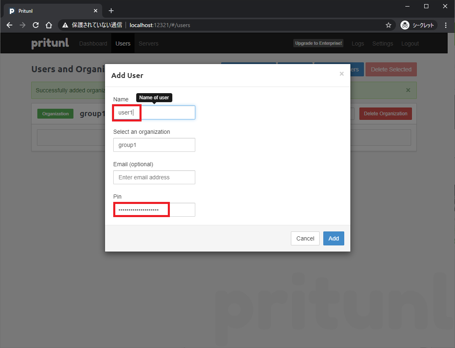Switch to the Pritunl browser tab
455x348 pixels.
[53, 11]
